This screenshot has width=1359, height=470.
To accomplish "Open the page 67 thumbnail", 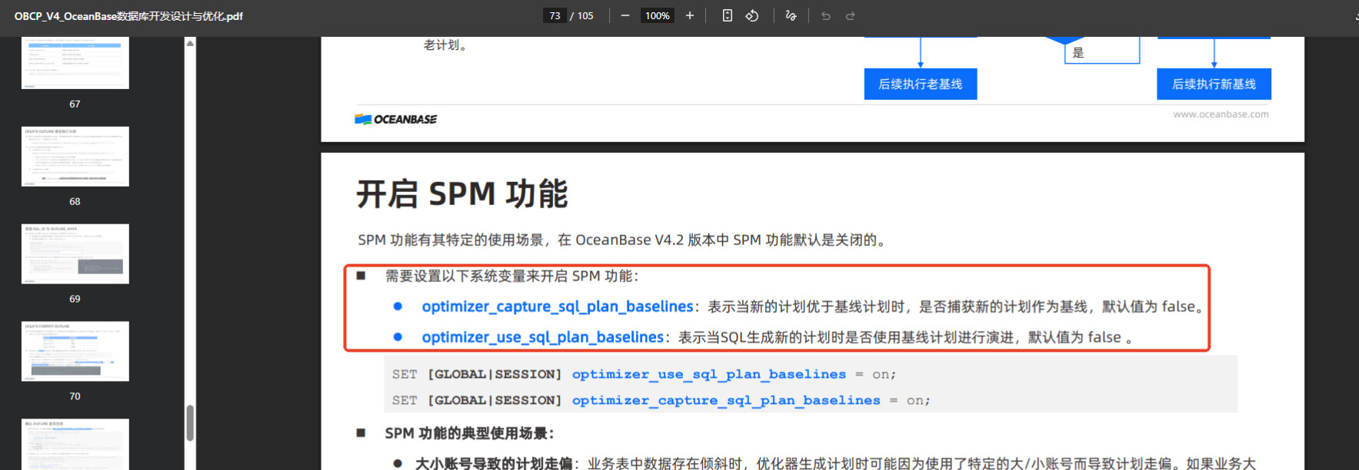I will tap(75, 63).
